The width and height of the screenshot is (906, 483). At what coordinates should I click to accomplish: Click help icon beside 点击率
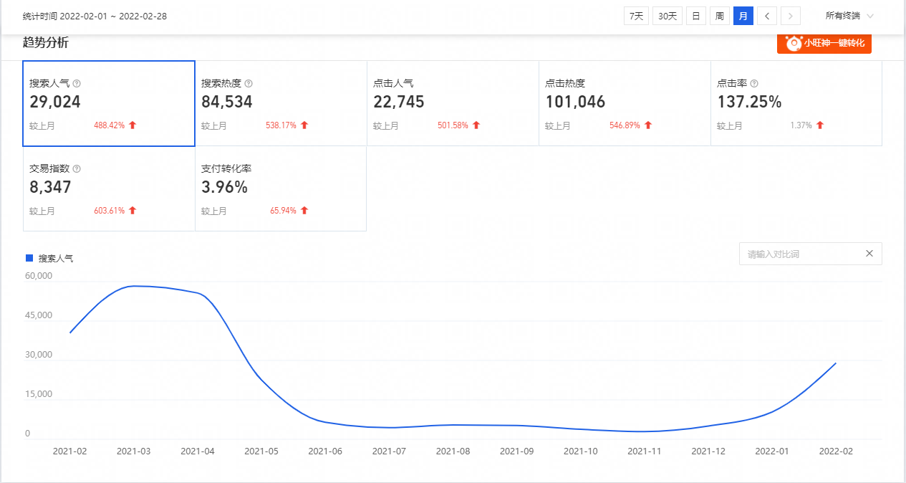tap(754, 84)
